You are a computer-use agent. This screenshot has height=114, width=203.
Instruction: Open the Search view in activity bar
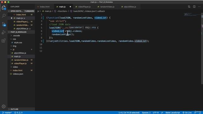pos(3,16)
